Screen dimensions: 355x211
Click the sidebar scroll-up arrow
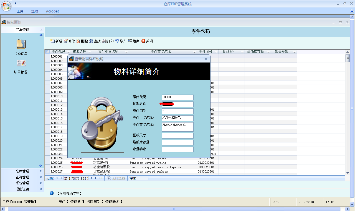click(x=41, y=35)
